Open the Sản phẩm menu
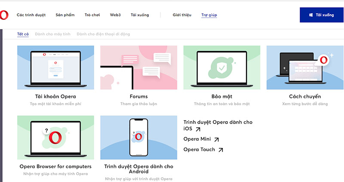The image size is (344, 182). tap(65, 15)
